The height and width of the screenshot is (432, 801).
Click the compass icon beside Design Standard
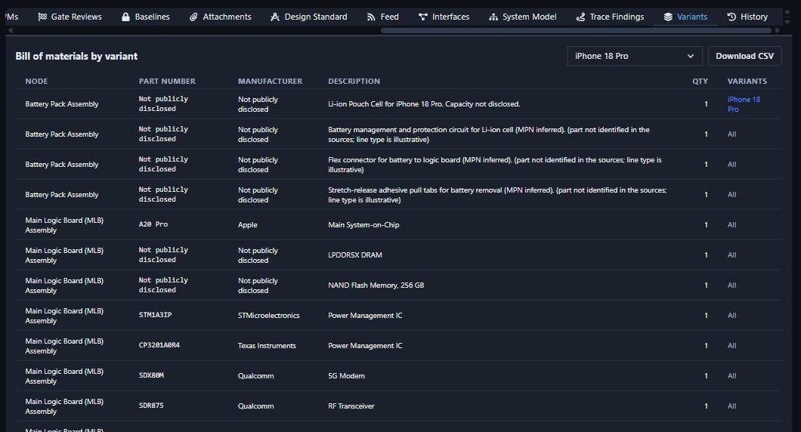click(x=275, y=17)
